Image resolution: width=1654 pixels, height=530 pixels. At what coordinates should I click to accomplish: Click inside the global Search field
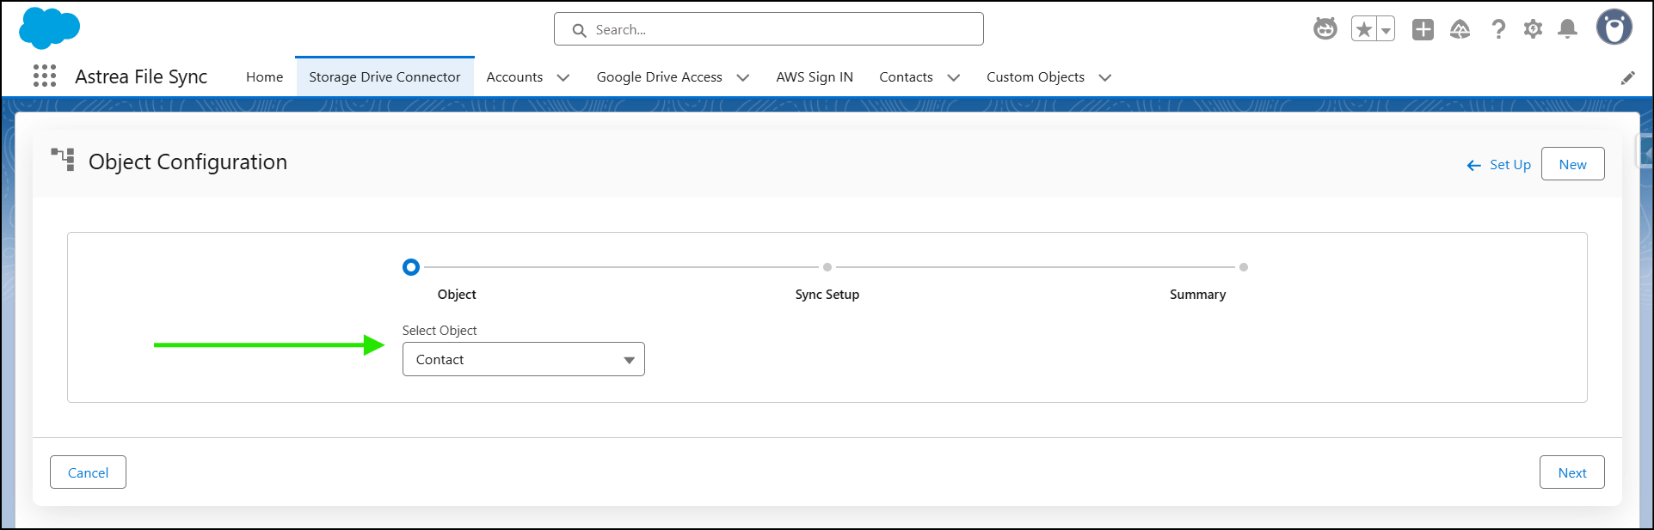click(x=769, y=29)
